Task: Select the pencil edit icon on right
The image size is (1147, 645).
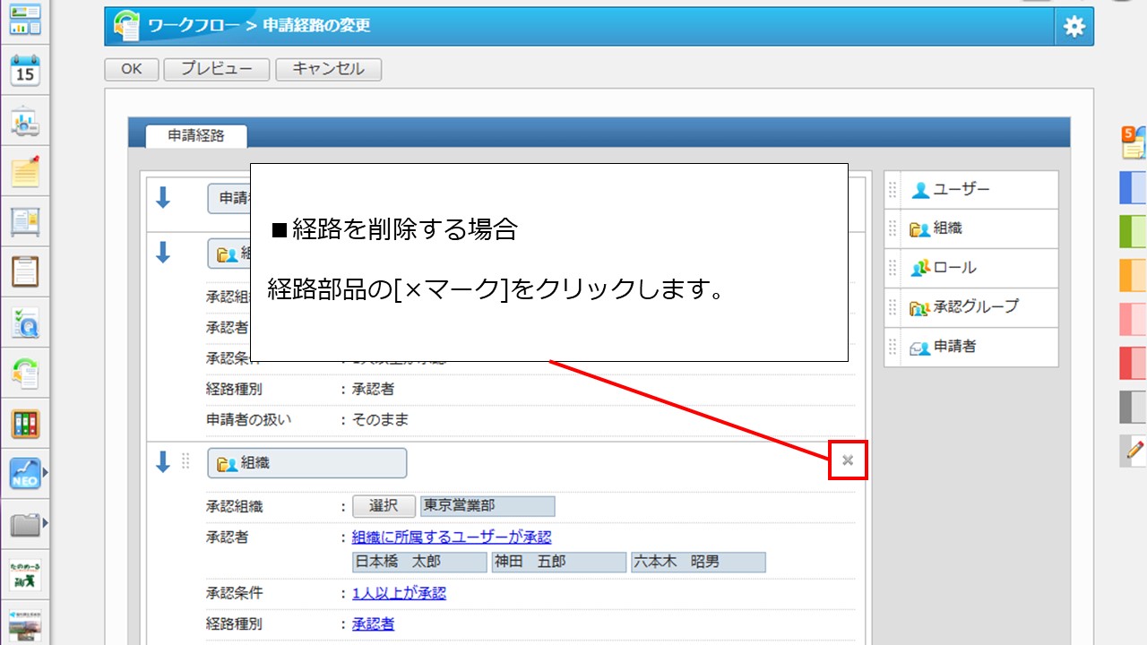Action: (1134, 451)
